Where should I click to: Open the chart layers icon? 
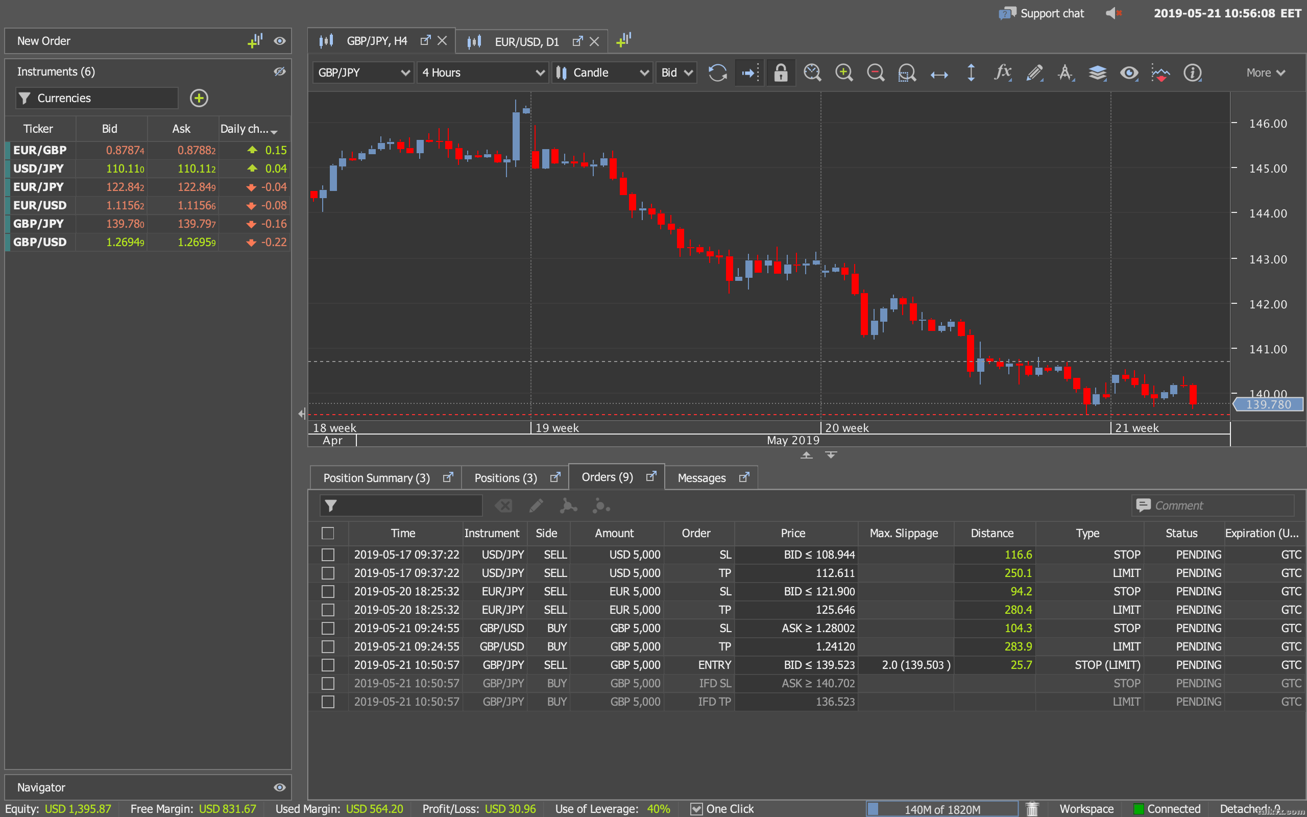(x=1098, y=73)
